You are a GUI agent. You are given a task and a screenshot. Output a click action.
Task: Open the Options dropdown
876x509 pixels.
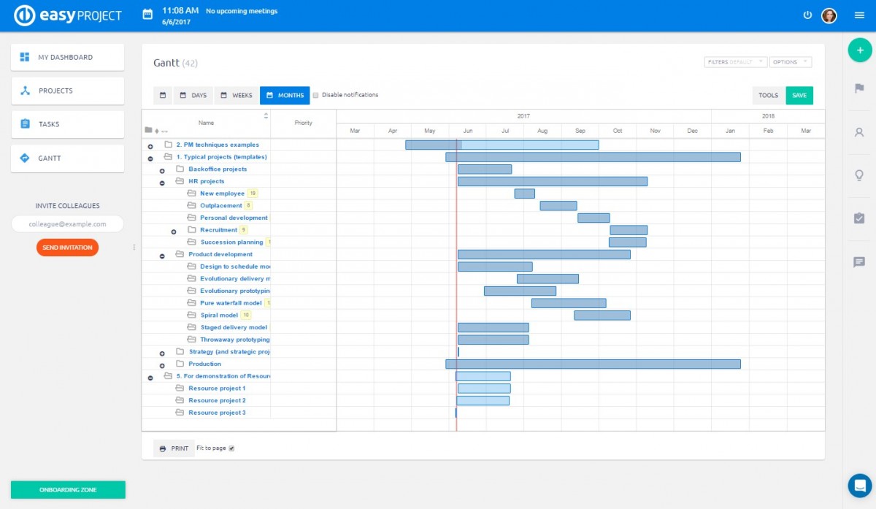pos(790,62)
